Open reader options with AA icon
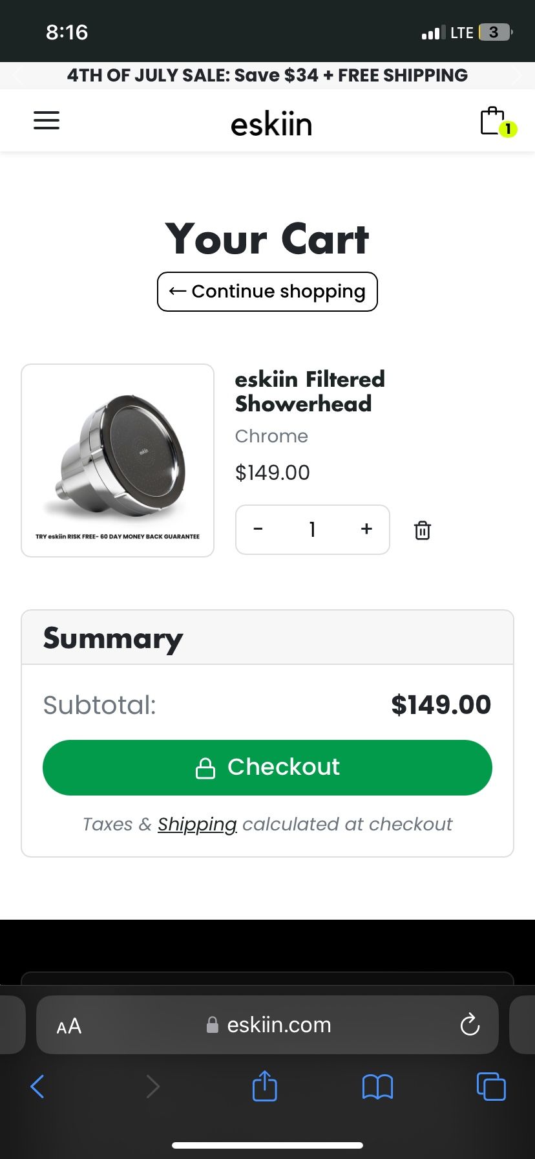The width and height of the screenshot is (535, 1159). pos(68,1025)
